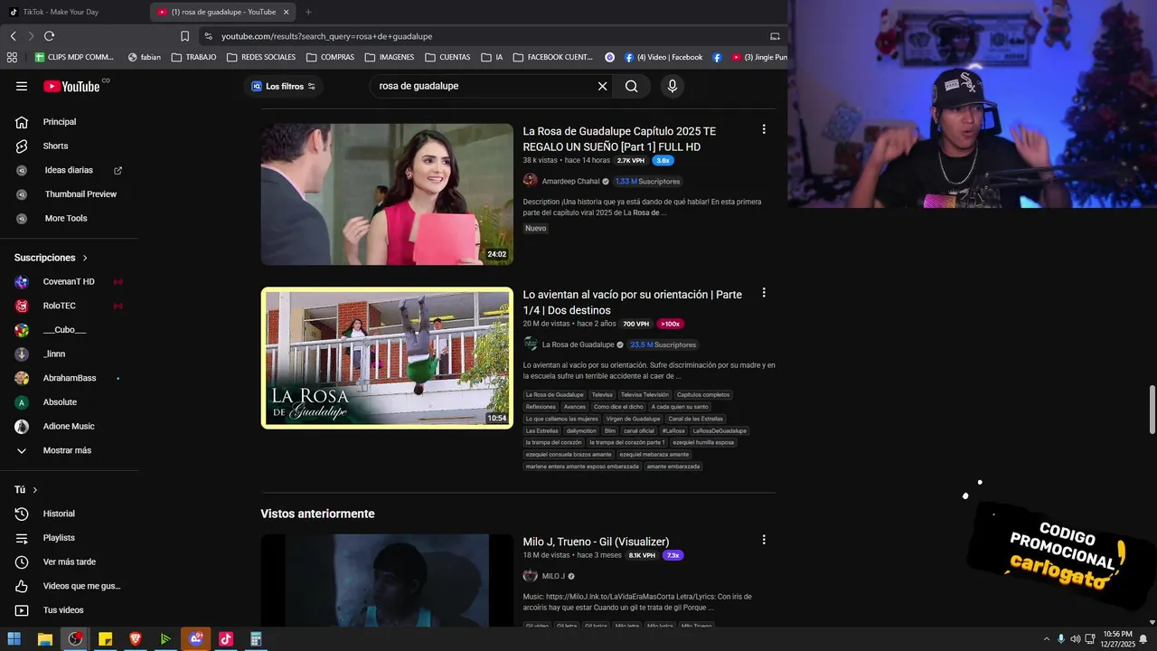
Task: Open a new browser tab
Action: click(308, 12)
